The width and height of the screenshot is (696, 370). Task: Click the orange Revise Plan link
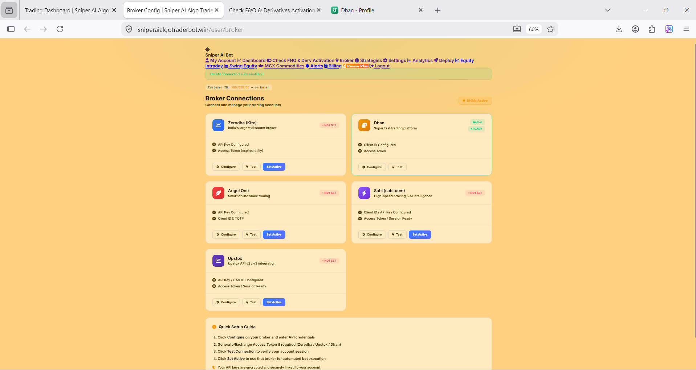tap(355, 66)
